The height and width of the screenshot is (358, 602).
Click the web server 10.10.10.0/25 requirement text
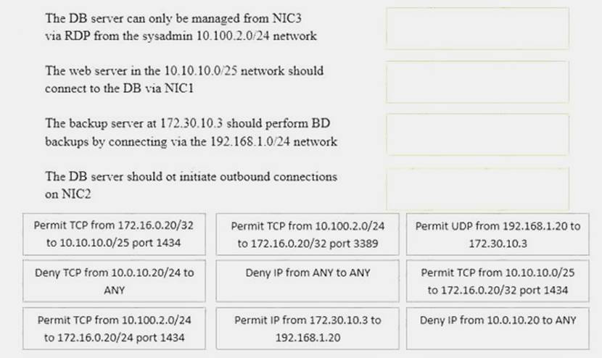[x=184, y=80]
